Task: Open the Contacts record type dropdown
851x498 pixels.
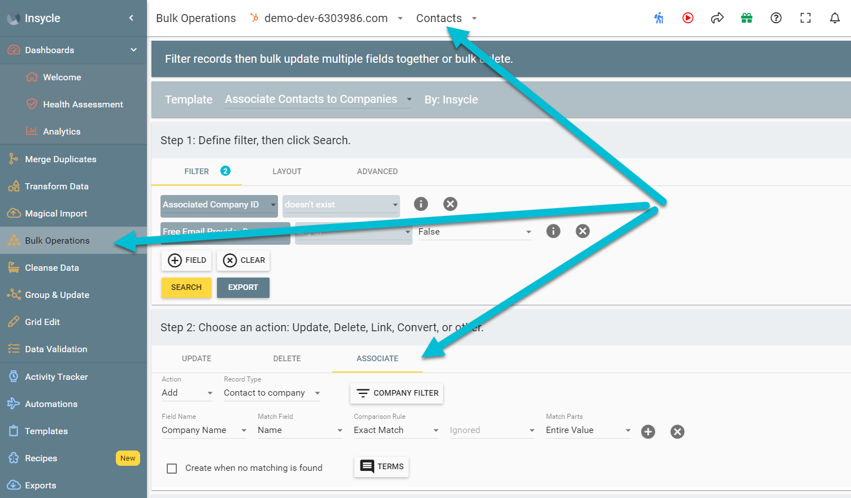Action: 447,18
